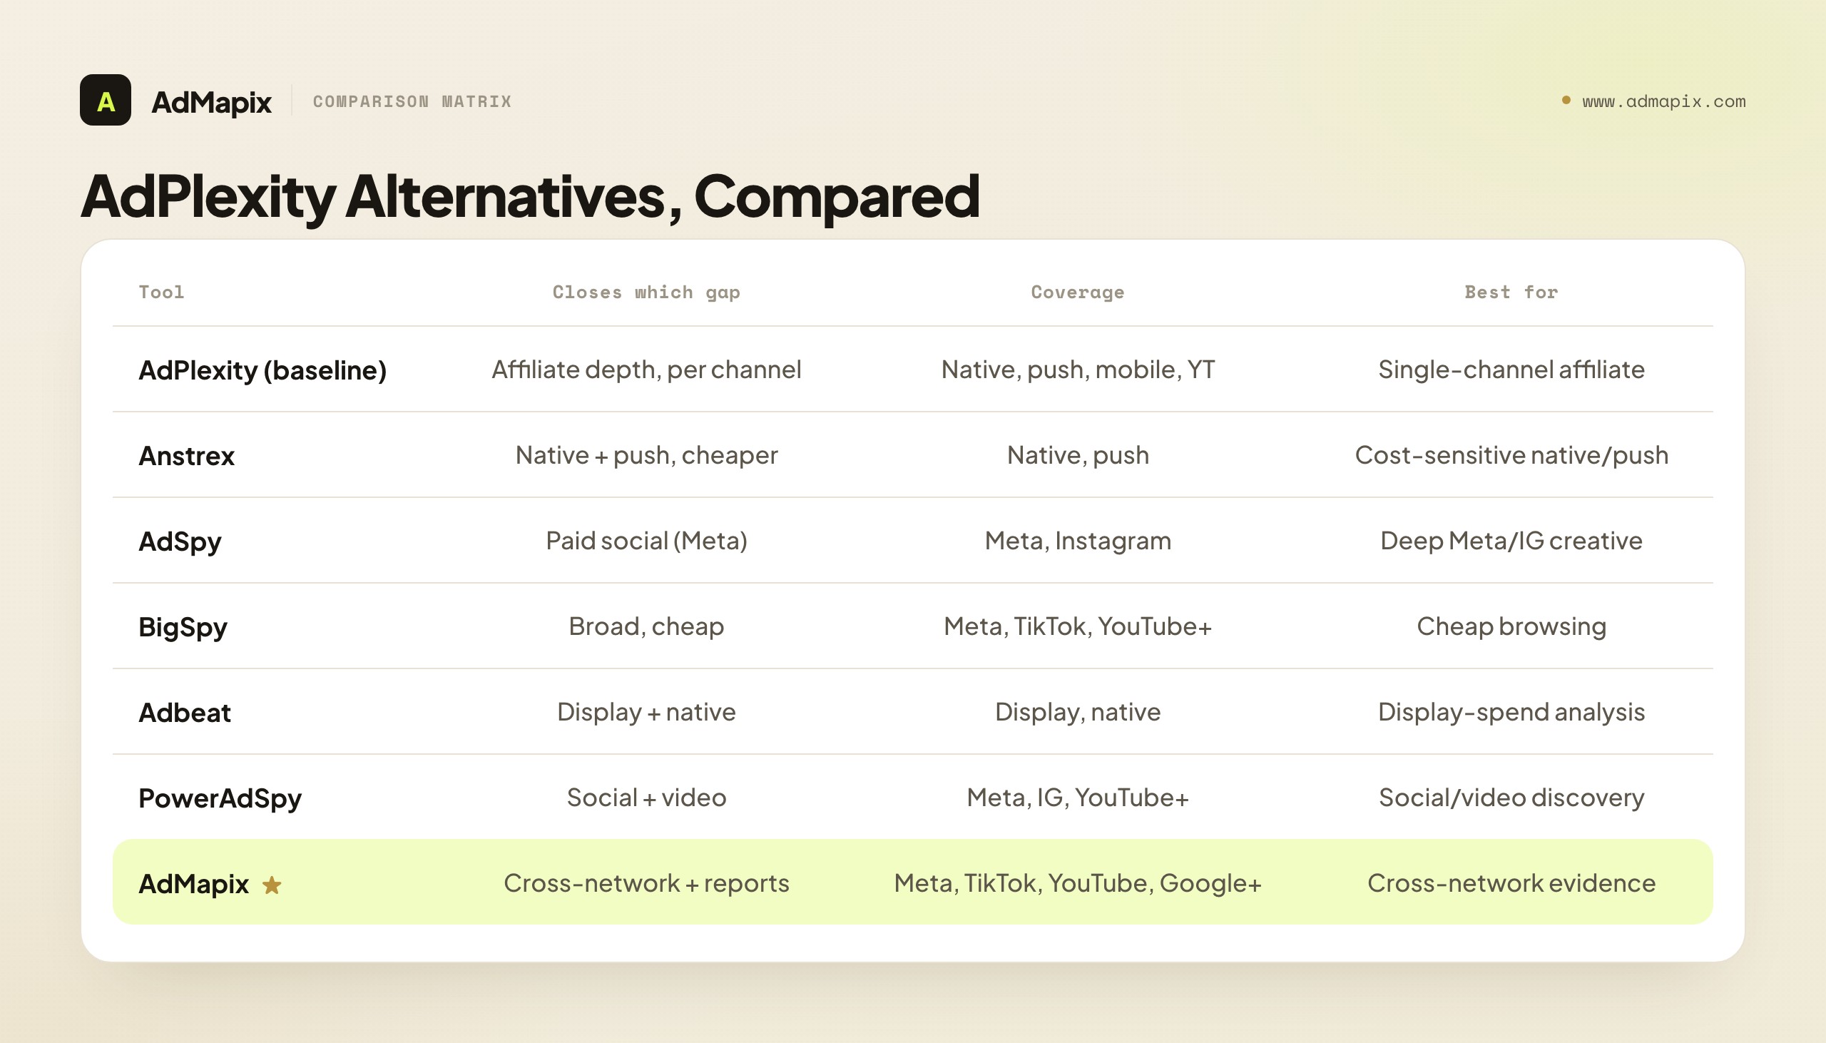The image size is (1826, 1043).
Task: Click the Cheap browsing cell
Action: tap(1511, 627)
